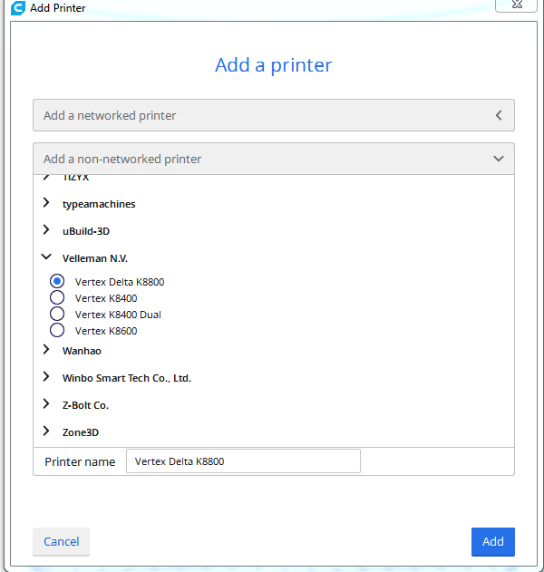Expand the Zone3D manufacturer group
Screen dimensions: 544x572
[46, 431]
